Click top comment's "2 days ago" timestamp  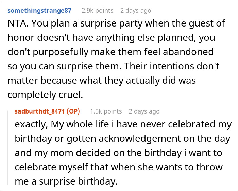point(136,10)
